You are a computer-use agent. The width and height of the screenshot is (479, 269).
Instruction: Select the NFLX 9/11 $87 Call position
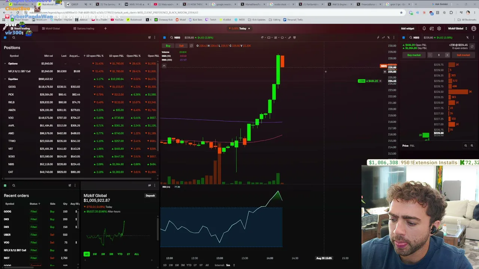[80, 71]
